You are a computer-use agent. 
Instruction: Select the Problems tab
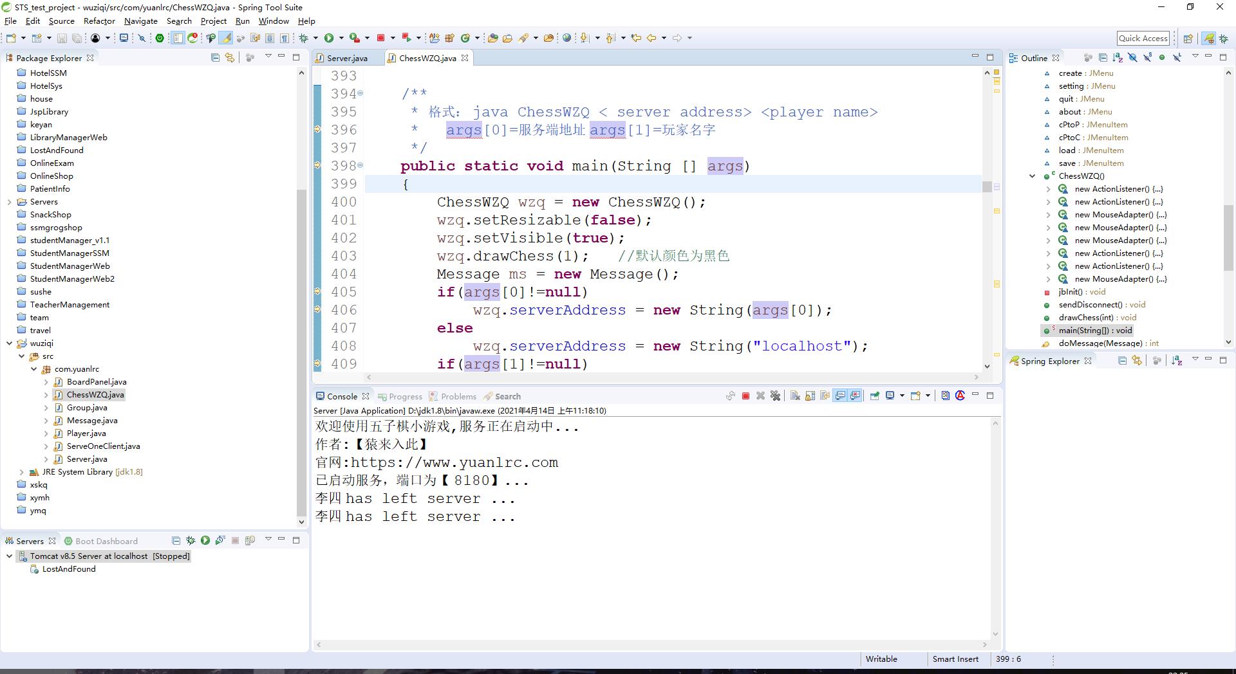458,397
